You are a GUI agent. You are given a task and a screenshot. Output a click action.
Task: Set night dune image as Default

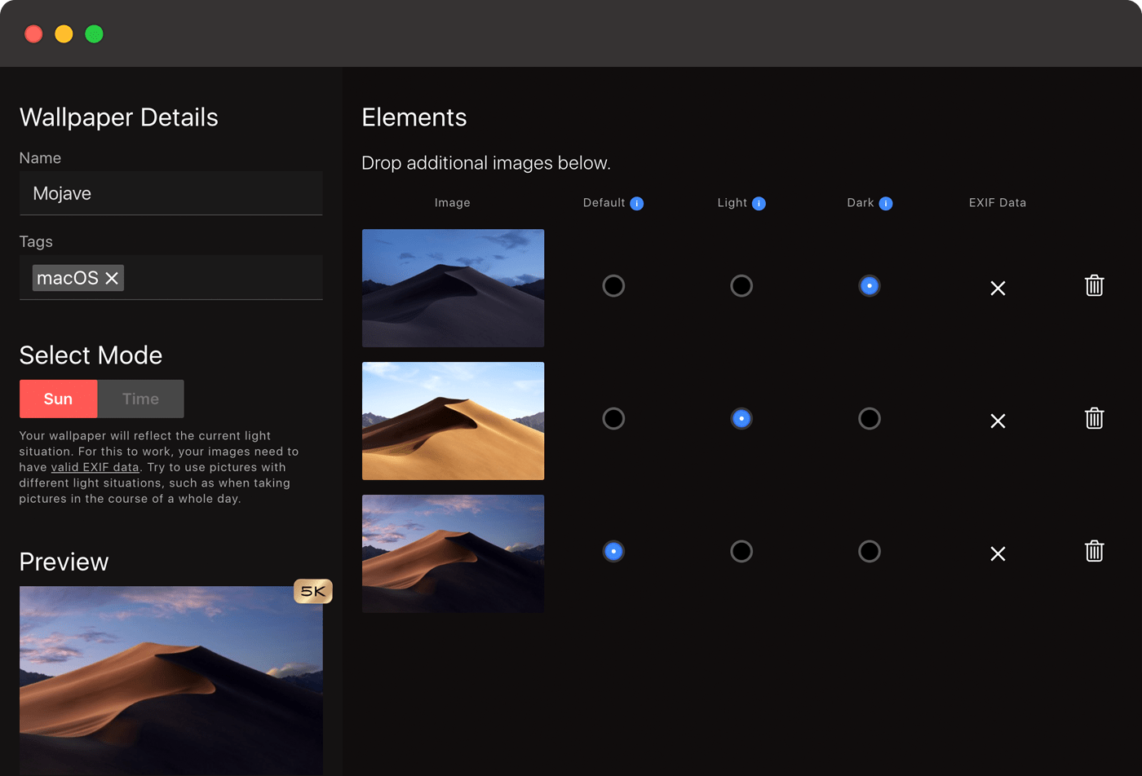(x=613, y=286)
